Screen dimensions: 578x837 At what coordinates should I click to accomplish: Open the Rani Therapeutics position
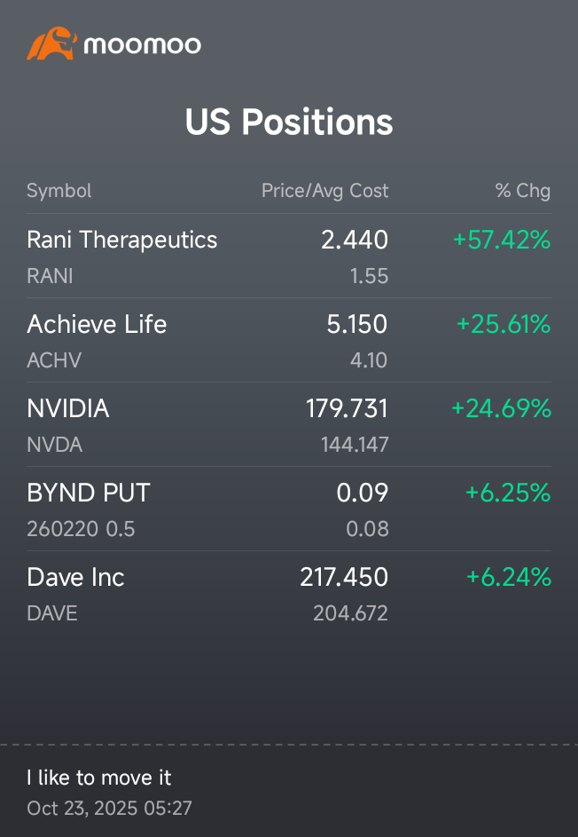pos(289,257)
